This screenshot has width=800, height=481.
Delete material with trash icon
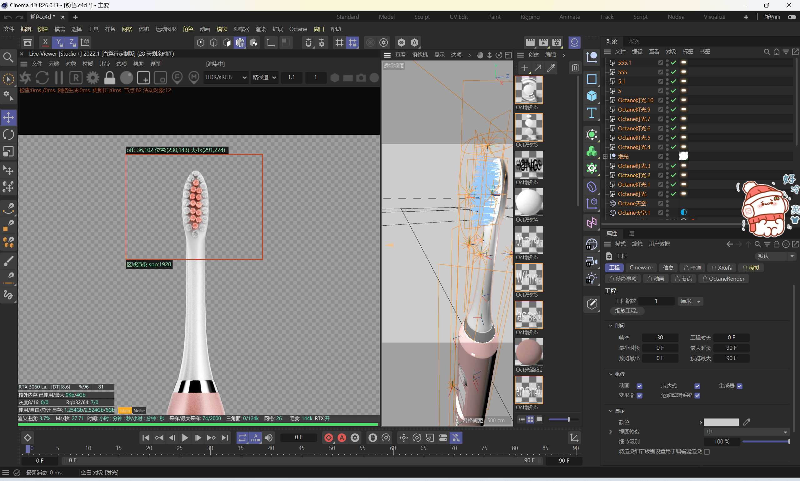pyautogui.click(x=575, y=68)
